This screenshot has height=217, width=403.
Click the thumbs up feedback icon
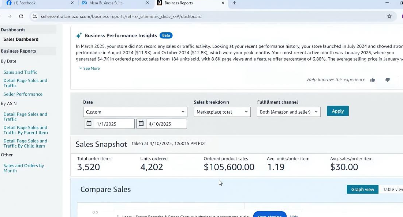click(373, 80)
